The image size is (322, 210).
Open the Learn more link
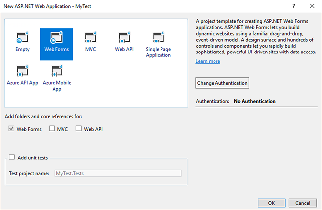pyautogui.click(x=208, y=61)
